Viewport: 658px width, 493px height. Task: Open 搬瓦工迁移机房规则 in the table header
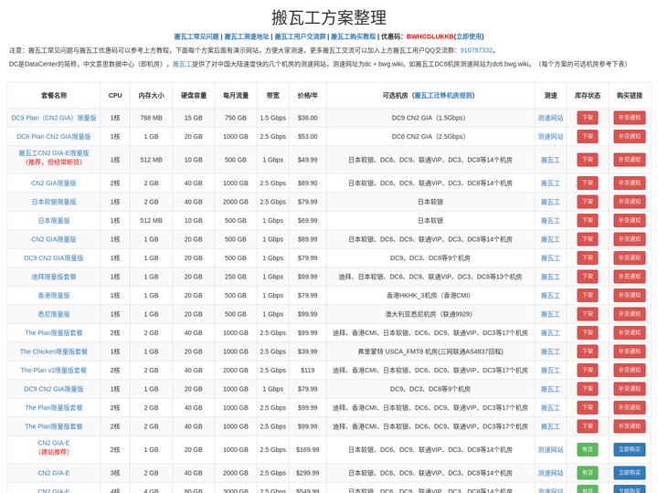pyautogui.click(x=443, y=96)
